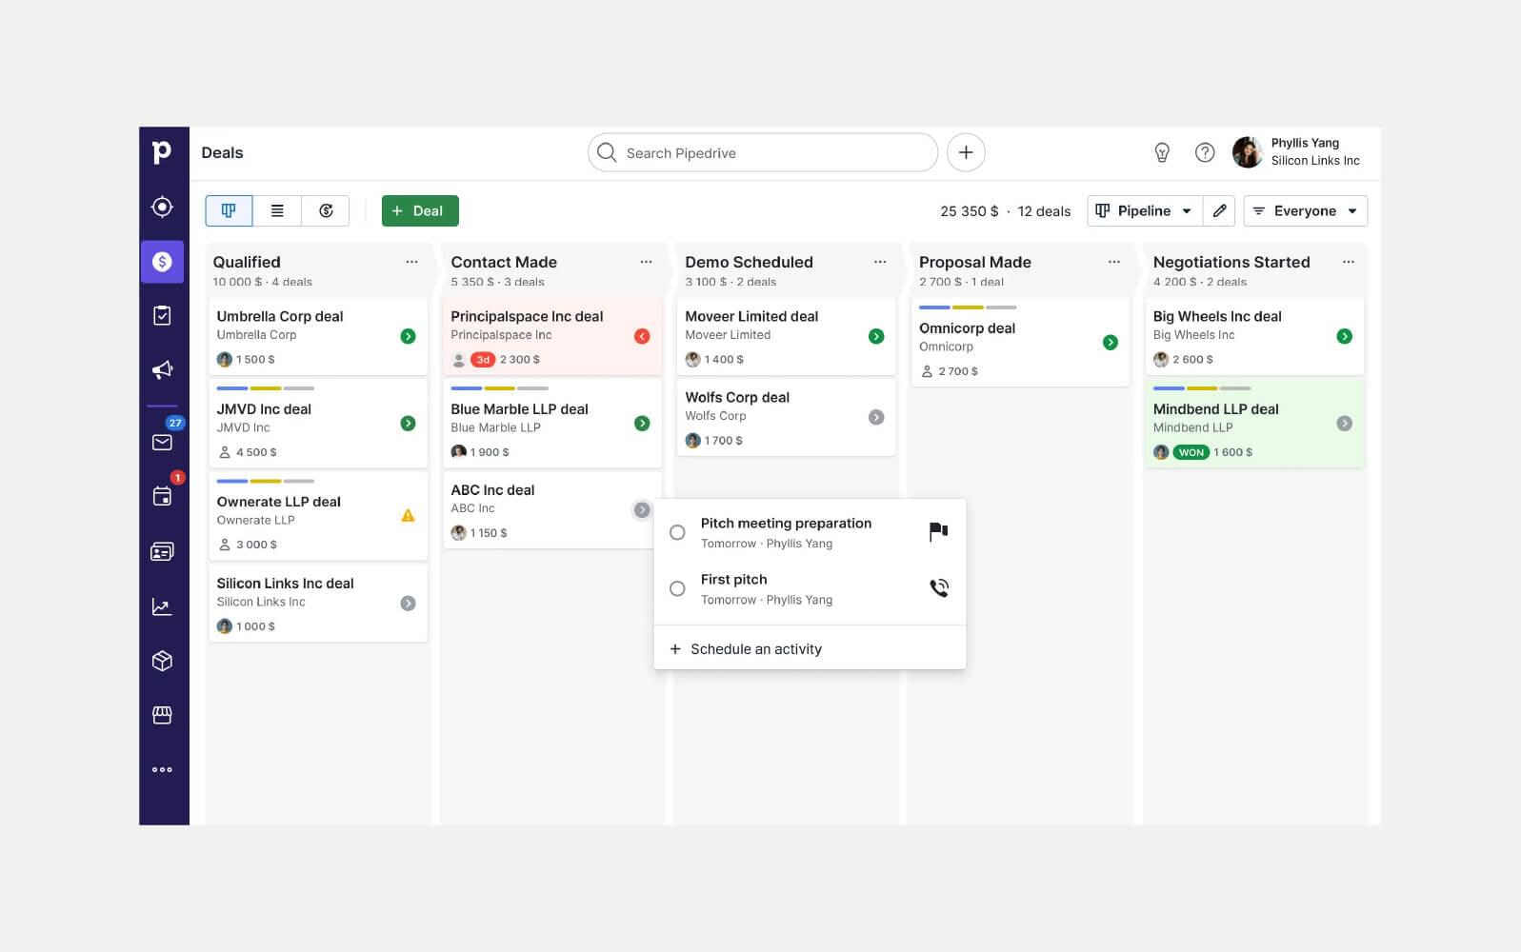Open the Big Wheels Inc deal title
Viewport: 1521px width, 952px height.
pyautogui.click(x=1217, y=316)
